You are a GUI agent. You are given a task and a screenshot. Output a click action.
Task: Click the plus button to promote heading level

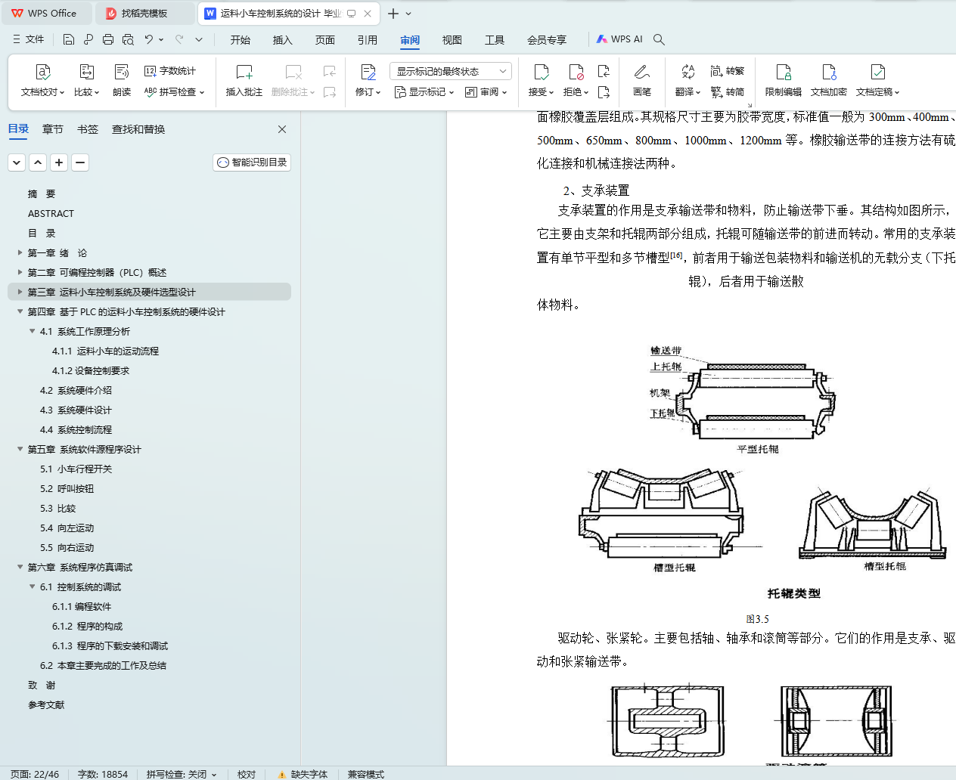pyautogui.click(x=59, y=162)
